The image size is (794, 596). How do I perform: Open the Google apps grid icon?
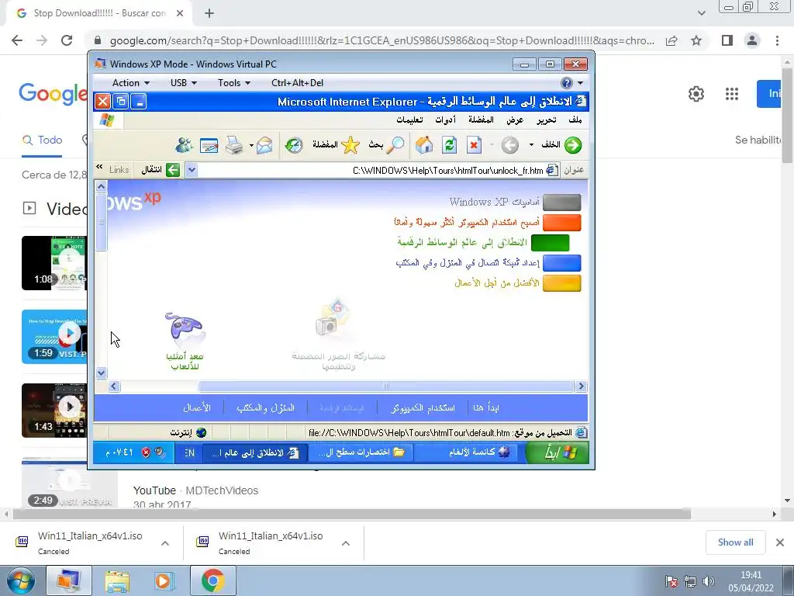(x=732, y=94)
